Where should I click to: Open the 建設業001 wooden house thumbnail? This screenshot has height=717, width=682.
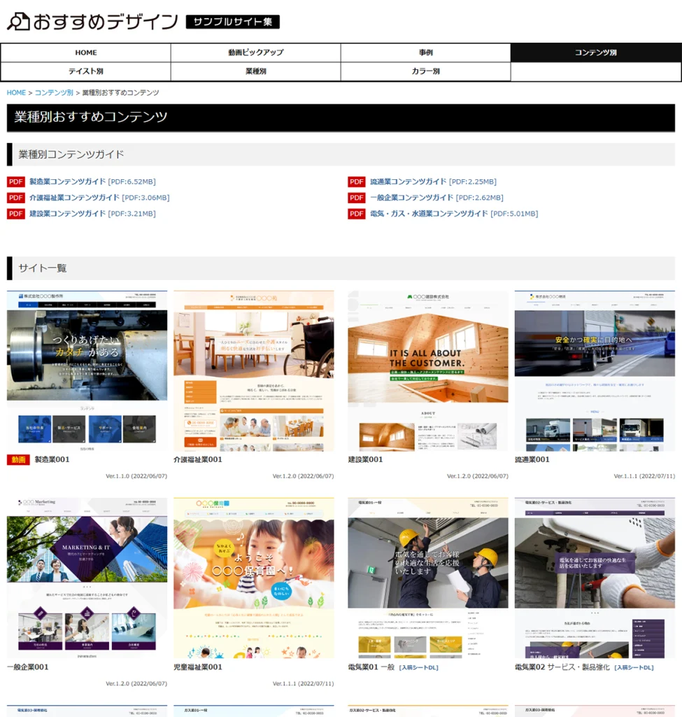click(428, 371)
